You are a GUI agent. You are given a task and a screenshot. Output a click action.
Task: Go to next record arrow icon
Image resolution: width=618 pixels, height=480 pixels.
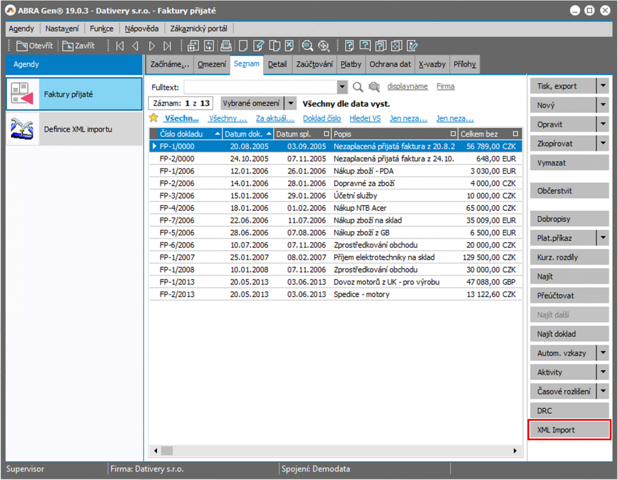click(x=151, y=46)
